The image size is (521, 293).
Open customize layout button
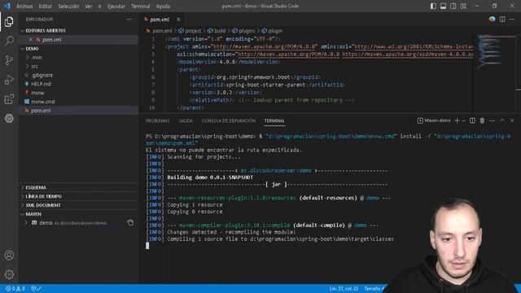[463, 6]
